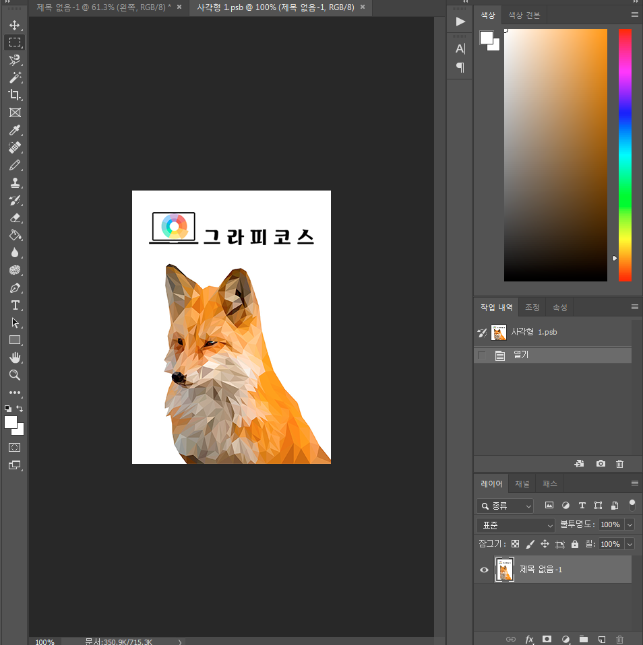Select the Path Selection tool
The image size is (643, 645).
pyautogui.click(x=15, y=323)
